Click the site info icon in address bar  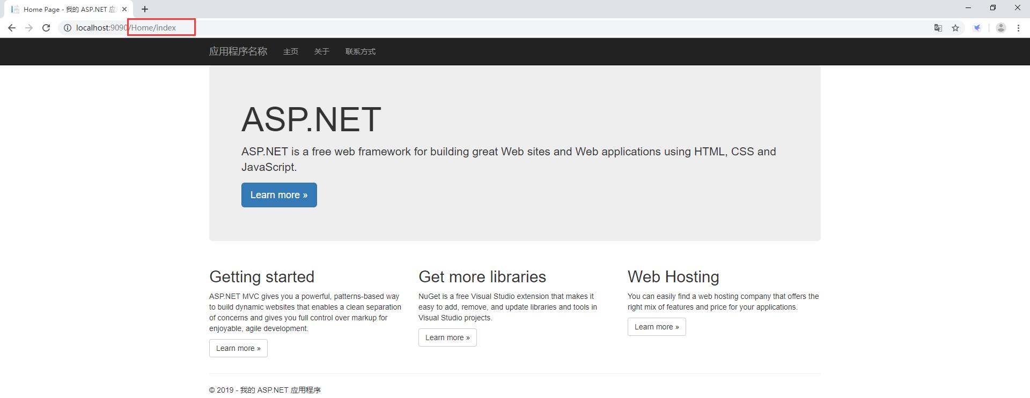click(68, 28)
